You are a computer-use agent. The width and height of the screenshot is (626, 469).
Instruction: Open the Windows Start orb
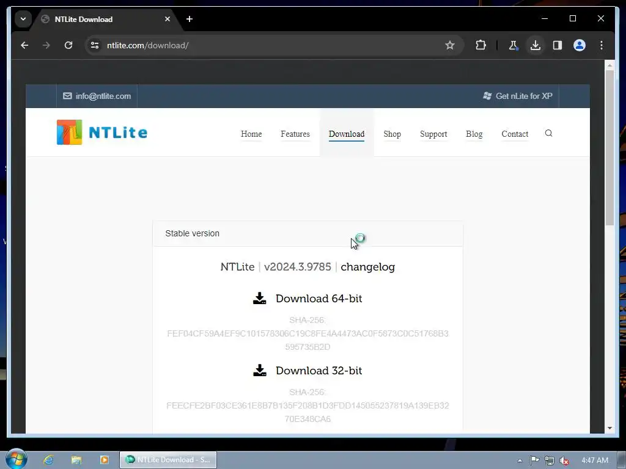pos(17,459)
